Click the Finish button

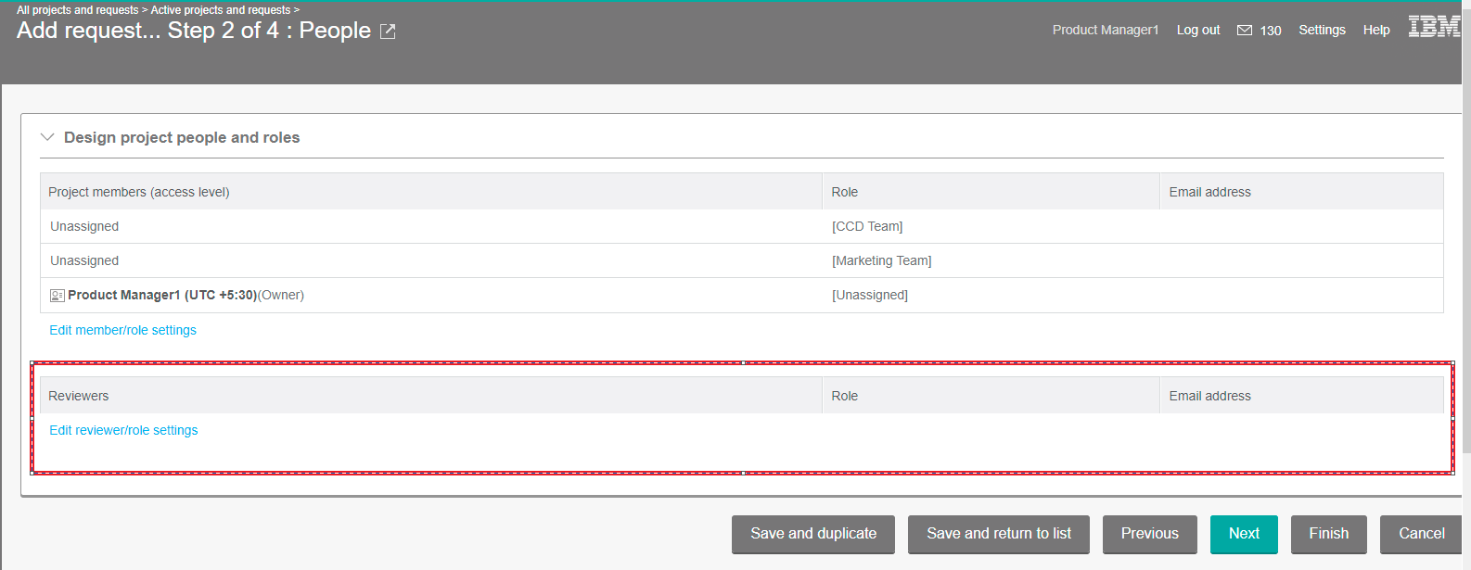click(1328, 534)
